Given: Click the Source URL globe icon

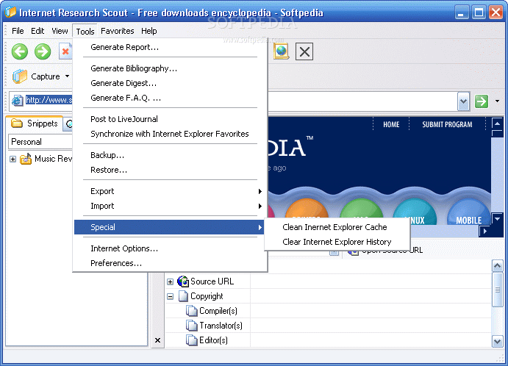Looking at the screenshot, I should (183, 281).
